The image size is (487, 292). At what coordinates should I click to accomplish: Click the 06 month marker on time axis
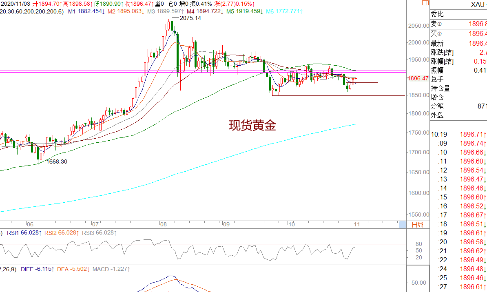pos(30,224)
